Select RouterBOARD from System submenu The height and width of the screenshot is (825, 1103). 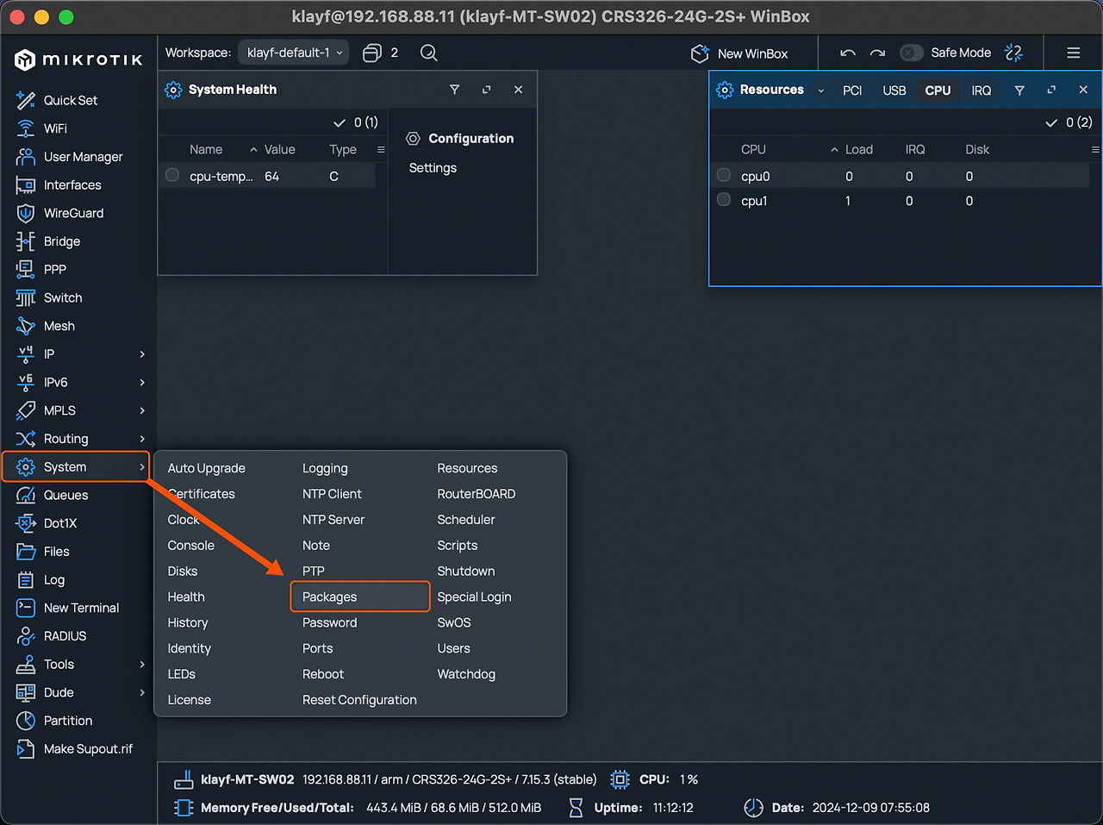tap(476, 494)
